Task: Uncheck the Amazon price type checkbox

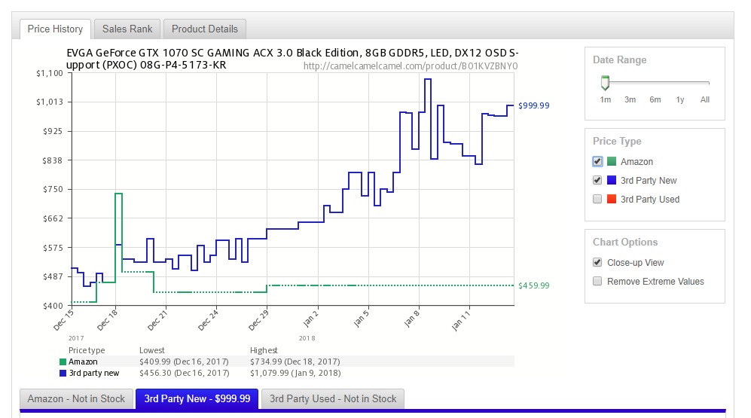Action: tap(597, 161)
